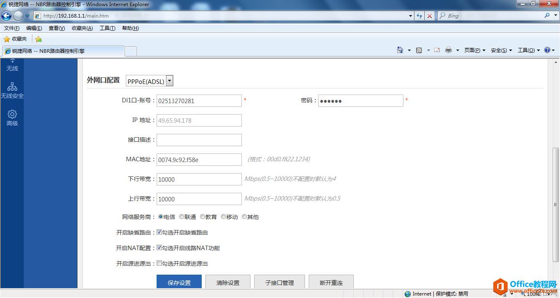Select the 教育 service provider radio
This screenshot has width=560, height=298.
point(203,217)
